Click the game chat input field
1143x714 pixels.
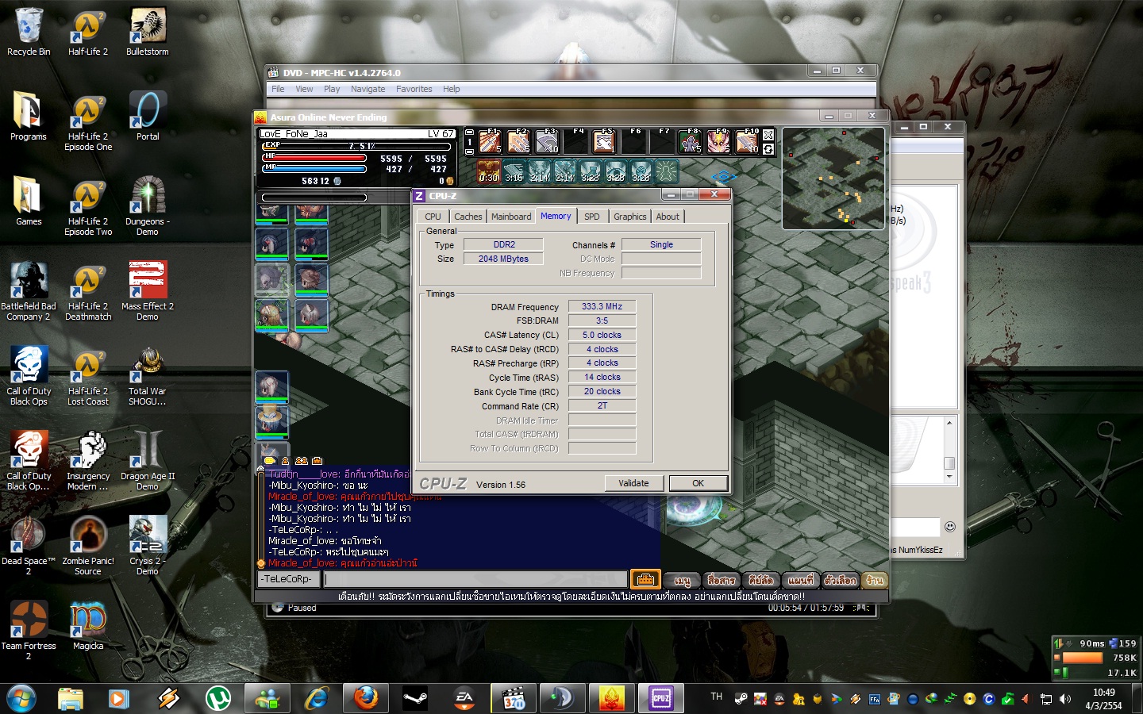click(x=475, y=579)
